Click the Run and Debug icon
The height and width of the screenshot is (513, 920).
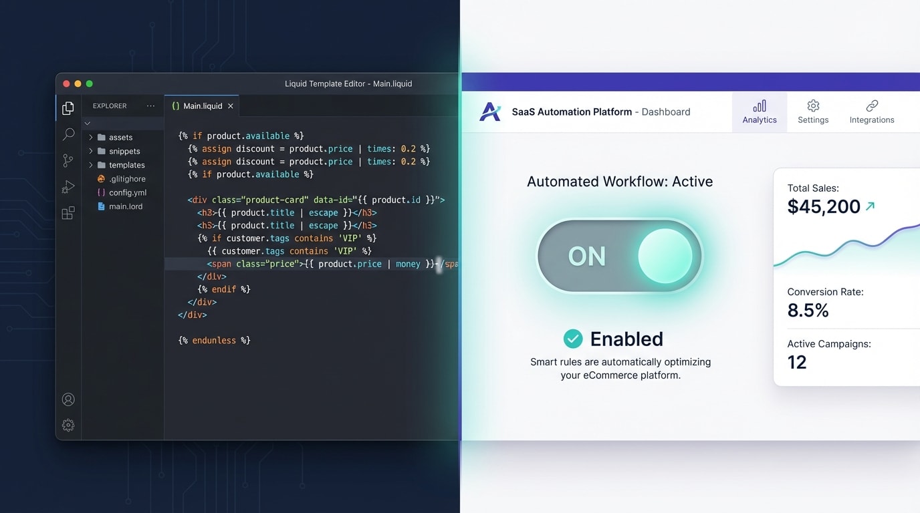coord(68,186)
